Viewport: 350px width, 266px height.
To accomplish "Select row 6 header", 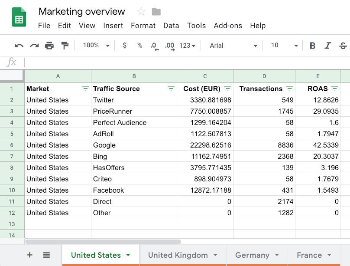I will pos(12,145).
